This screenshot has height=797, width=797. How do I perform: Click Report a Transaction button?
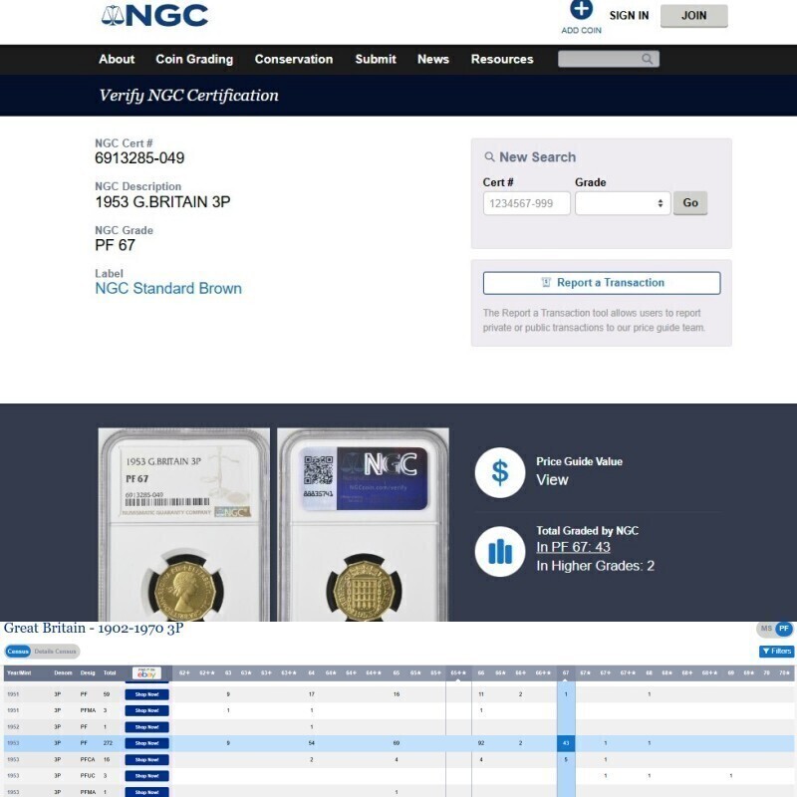tap(602, 283)
